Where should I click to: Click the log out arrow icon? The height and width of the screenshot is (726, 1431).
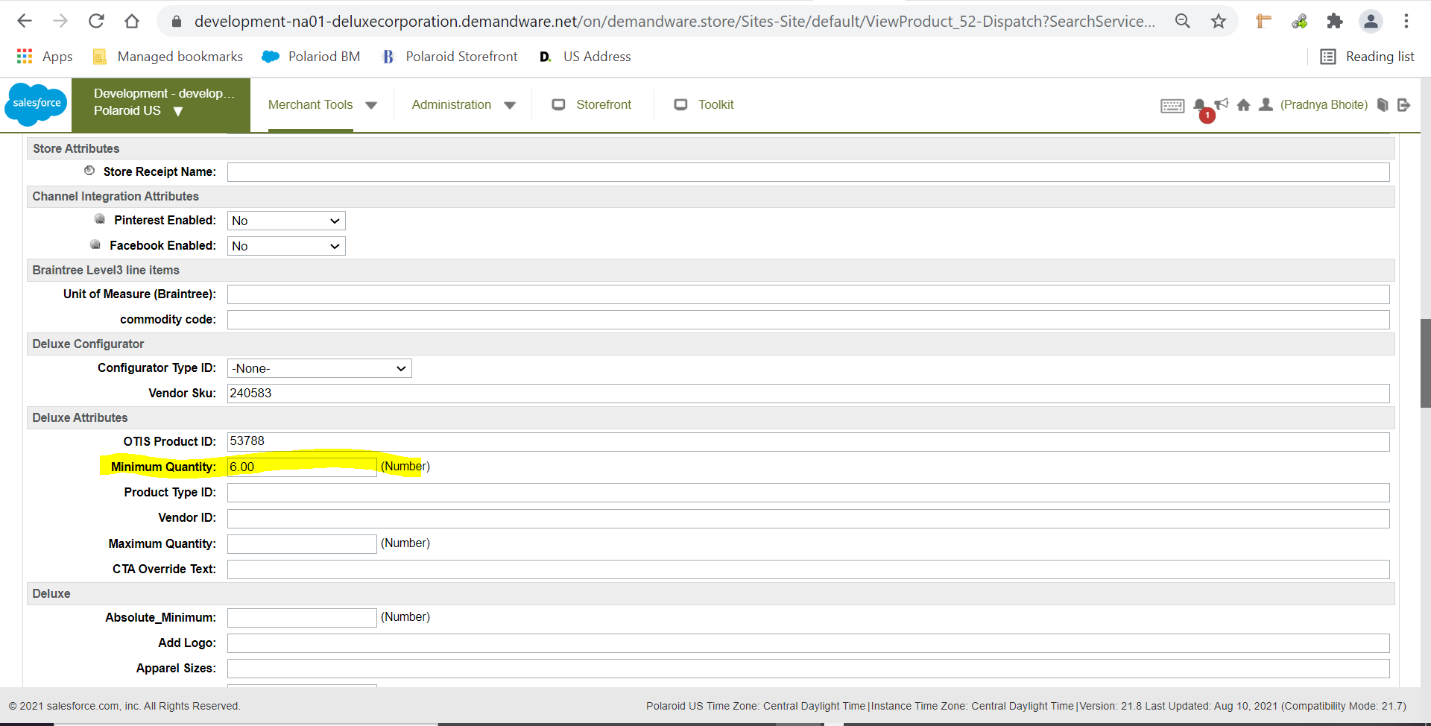(x=1403, y=105)
